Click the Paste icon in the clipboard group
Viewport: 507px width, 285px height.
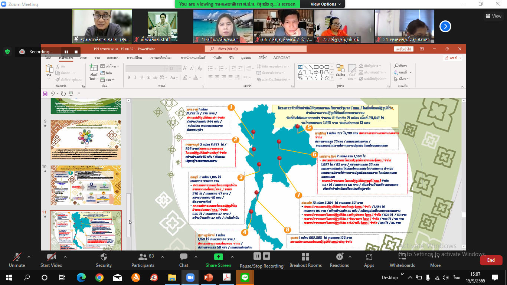(49, 68)
